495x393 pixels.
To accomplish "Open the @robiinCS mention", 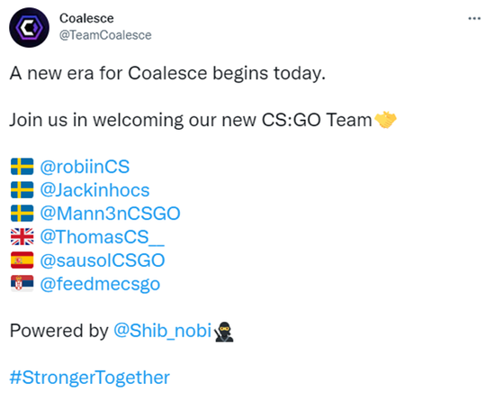I will [x=85, y=167].
